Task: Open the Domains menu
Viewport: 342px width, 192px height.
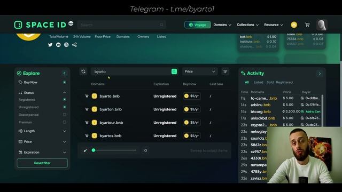Action: point(222,25)
